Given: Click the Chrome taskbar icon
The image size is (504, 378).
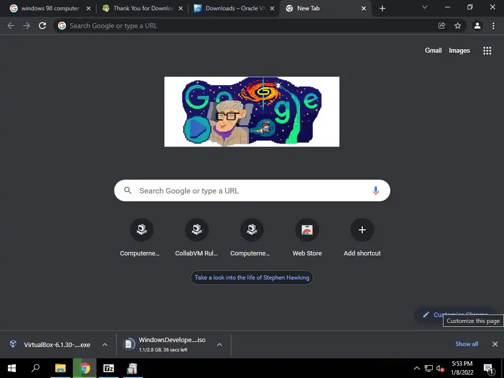Looking at the screenshot, I should point(85,368).
